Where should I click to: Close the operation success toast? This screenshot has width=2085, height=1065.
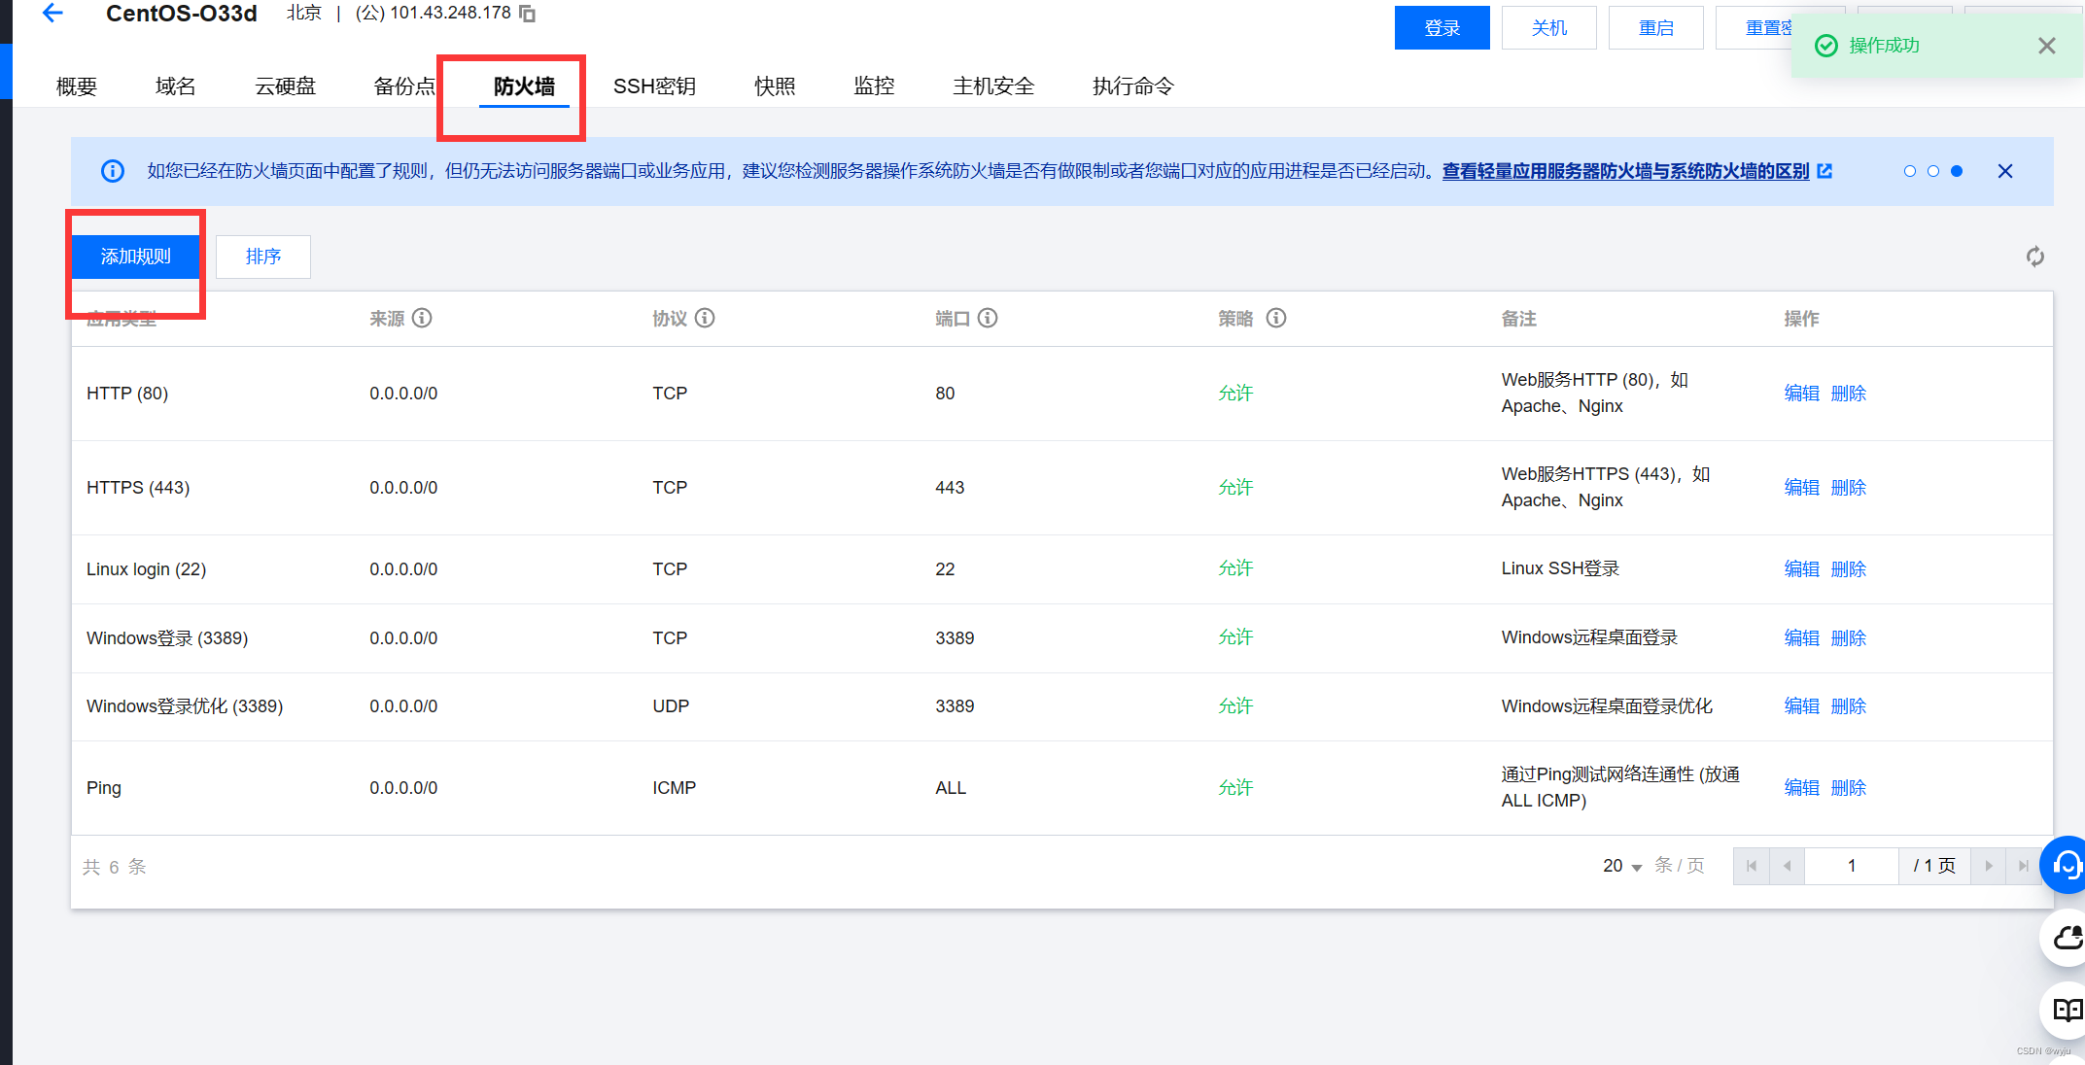click(2046, 46)
